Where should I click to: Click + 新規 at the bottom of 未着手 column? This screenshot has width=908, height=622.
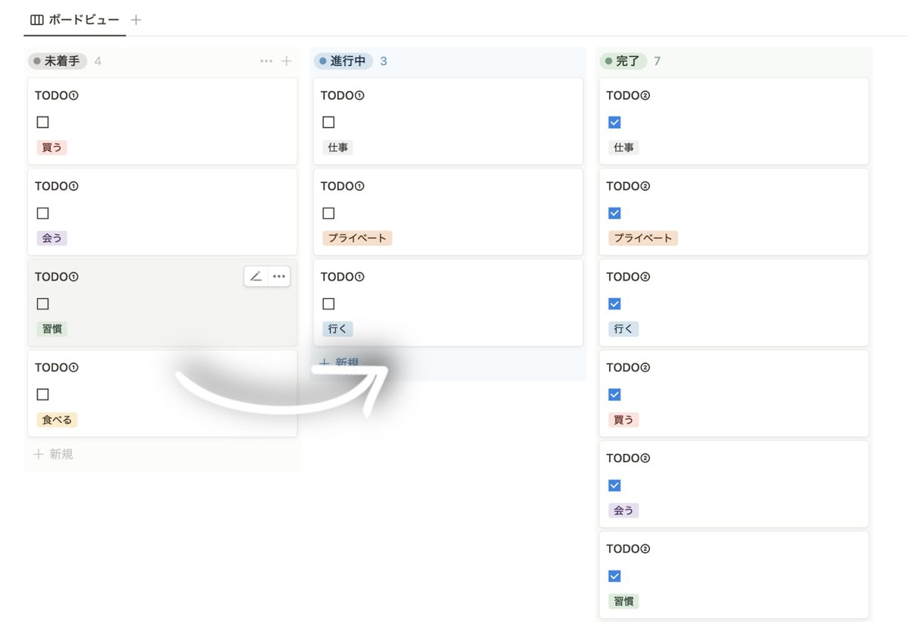pos(54,454)
